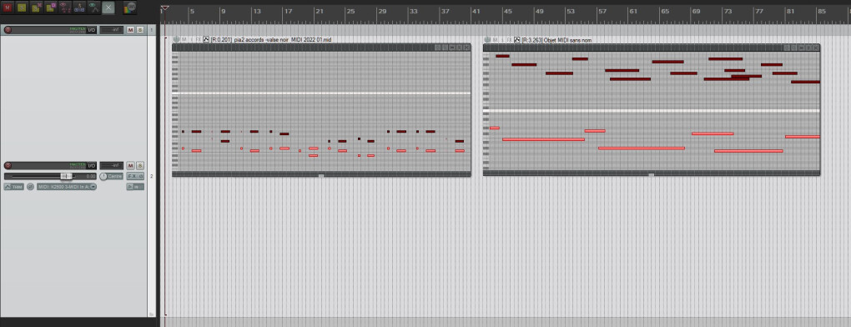Solo track 1 with its S button
Viewport: 851px width, 327px height.
pyautogui.click(x=139, y=30)
